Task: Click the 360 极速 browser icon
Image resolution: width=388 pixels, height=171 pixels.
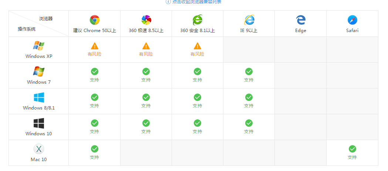Action: point(146,20)
